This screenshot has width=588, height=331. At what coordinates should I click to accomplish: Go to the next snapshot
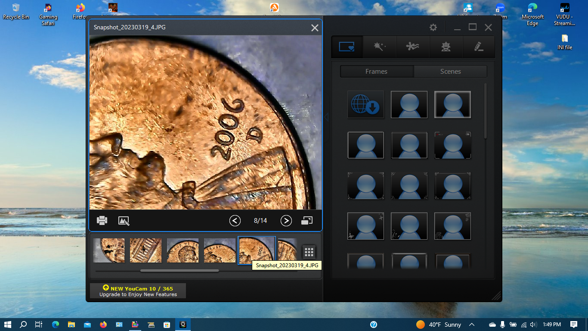(286, 221)
